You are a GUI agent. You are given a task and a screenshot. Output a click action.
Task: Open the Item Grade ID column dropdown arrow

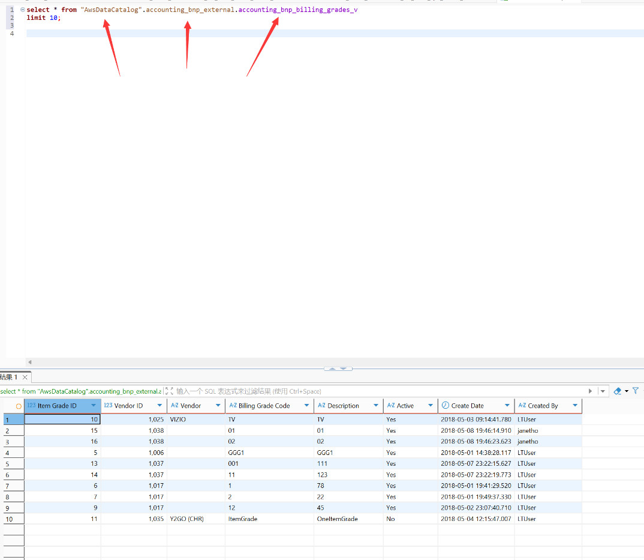click(x=94, y=405)
